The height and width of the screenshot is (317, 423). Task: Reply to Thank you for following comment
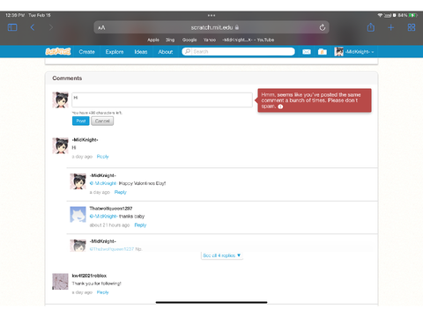[103, 292]
